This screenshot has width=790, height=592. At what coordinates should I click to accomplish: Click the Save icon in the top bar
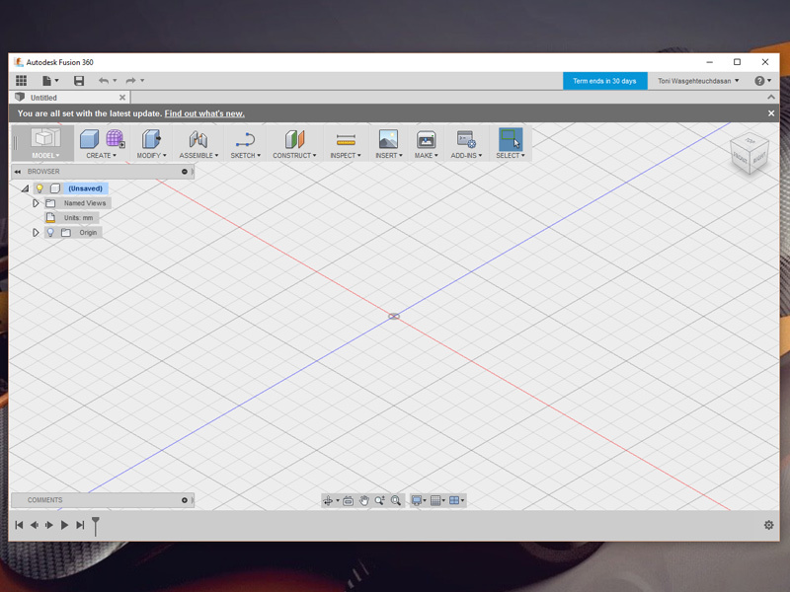pyautogui.click(x=79, y=81)
